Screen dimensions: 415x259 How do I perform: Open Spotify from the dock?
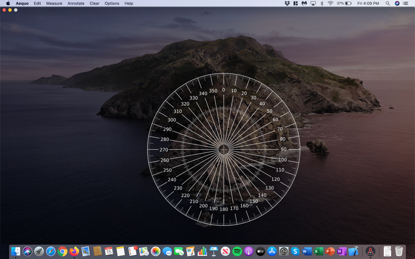pyautogui.click(x=237, y=252)
